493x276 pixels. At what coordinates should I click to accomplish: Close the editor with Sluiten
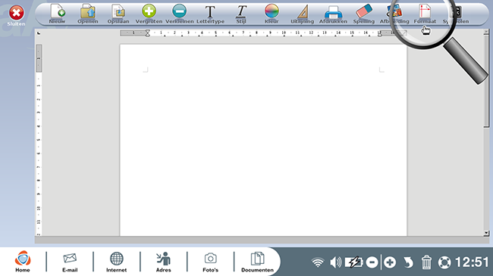[16, 15]
